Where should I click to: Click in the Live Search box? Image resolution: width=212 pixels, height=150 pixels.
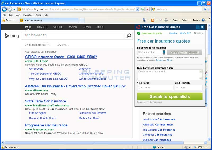point(177,9)
